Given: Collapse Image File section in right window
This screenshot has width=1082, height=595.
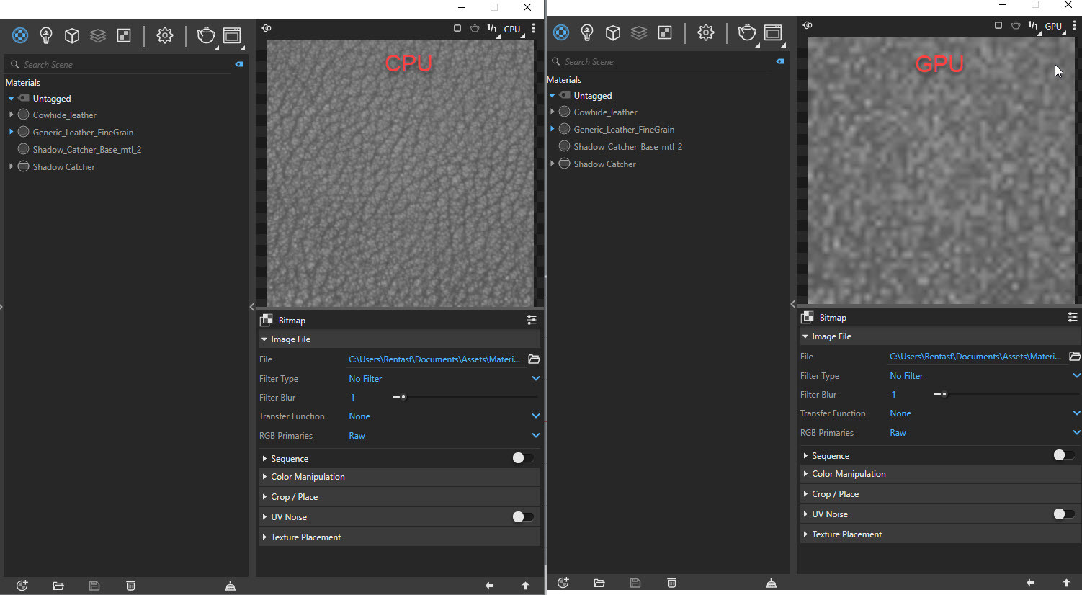Looking at the screenshot, I should (940, 336).
